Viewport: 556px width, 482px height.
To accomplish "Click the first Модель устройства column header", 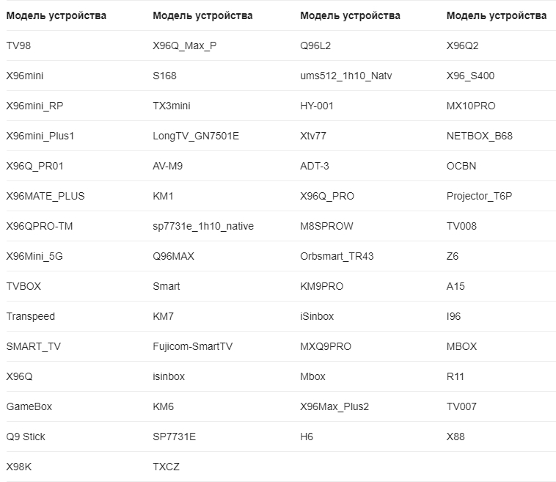I will click(x=56, y=15).
